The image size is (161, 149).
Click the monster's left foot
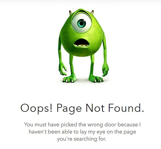(69, 79)
